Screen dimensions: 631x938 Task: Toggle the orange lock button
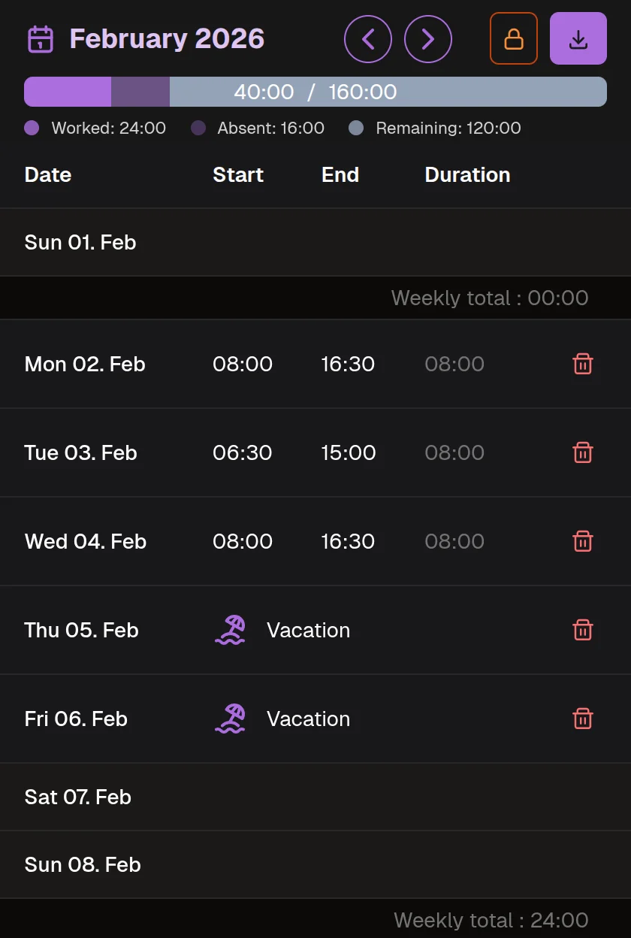pos(514,39)
